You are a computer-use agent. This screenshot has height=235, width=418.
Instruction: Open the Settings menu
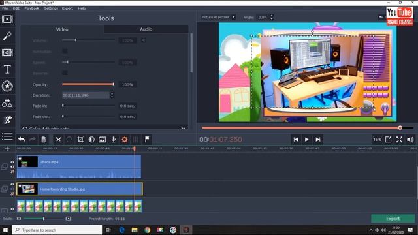tap(51, 8)
